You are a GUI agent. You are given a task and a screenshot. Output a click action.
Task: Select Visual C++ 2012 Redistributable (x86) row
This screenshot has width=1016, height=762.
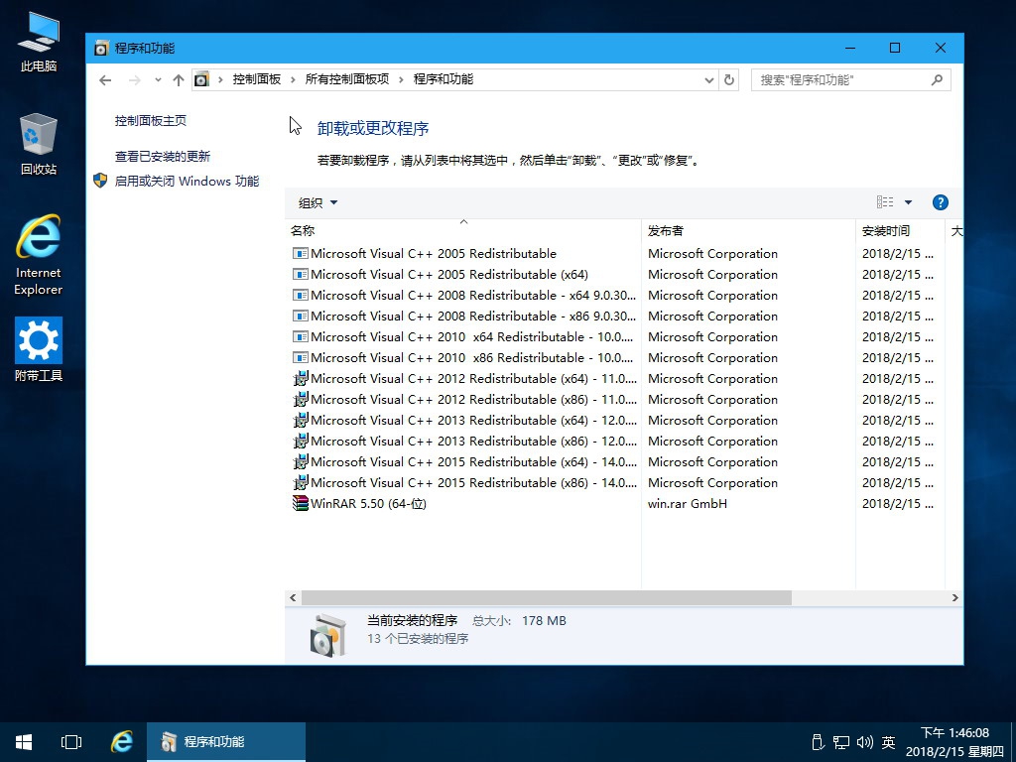623,399
